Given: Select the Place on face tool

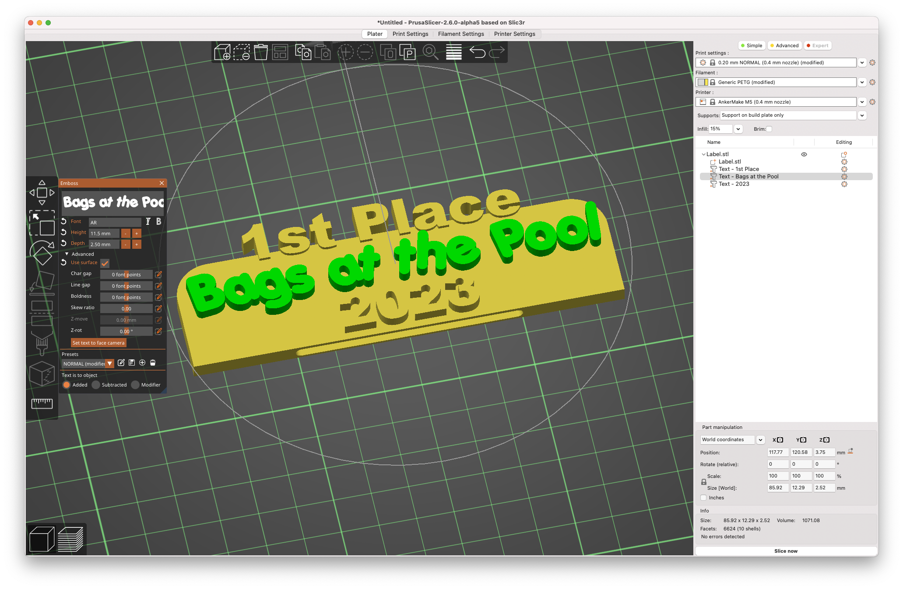Looking at the screenshot, I should click(x=42, y=282).
